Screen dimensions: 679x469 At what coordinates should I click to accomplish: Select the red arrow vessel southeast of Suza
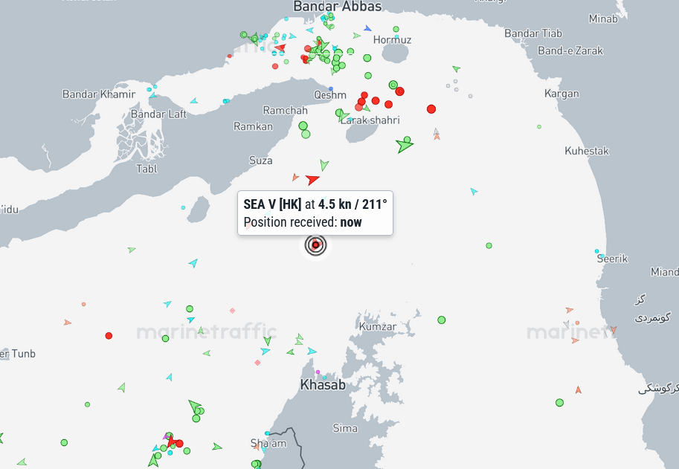click(x=312, y=179)
